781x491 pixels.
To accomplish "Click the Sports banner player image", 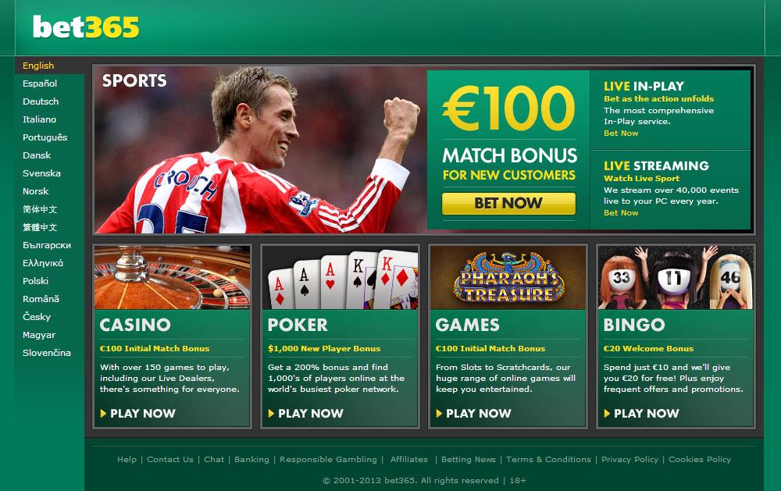I will (x=260, y=150).
